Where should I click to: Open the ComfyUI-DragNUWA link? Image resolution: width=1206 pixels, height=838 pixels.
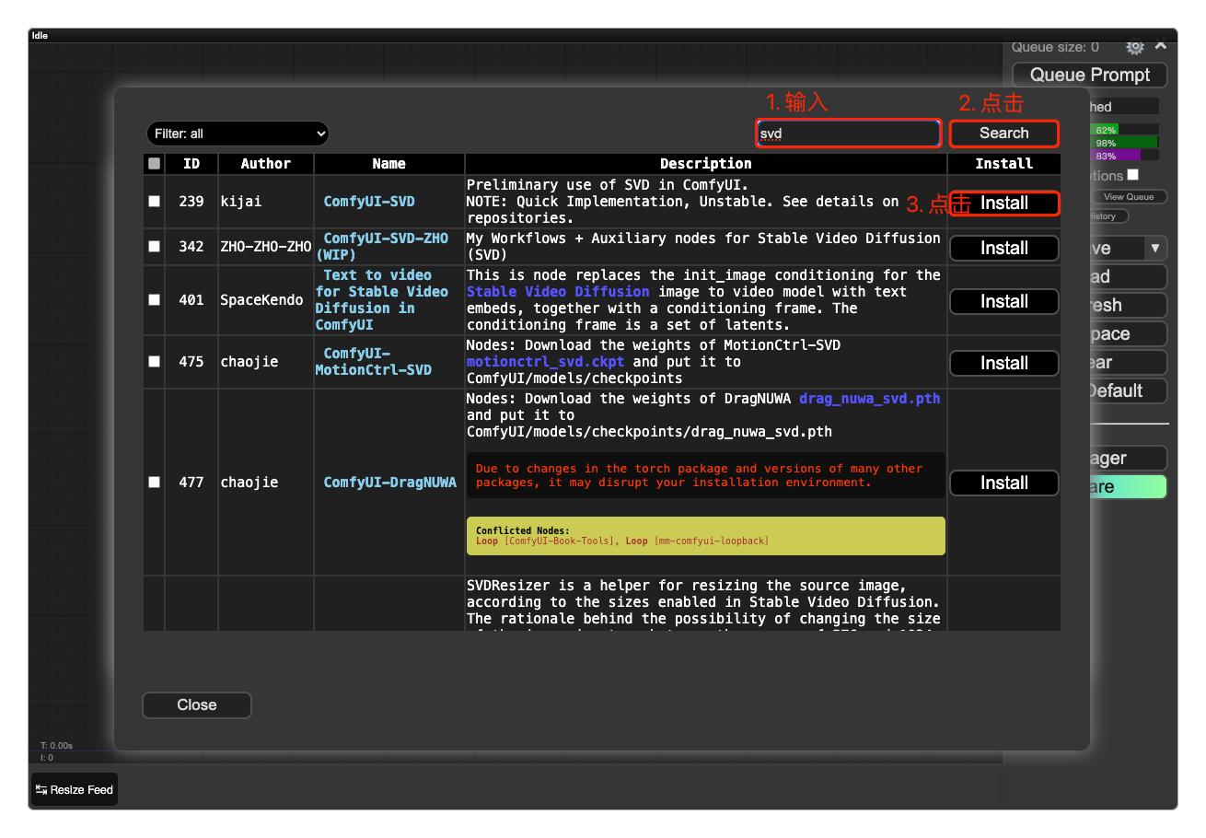tap(389, 482)
